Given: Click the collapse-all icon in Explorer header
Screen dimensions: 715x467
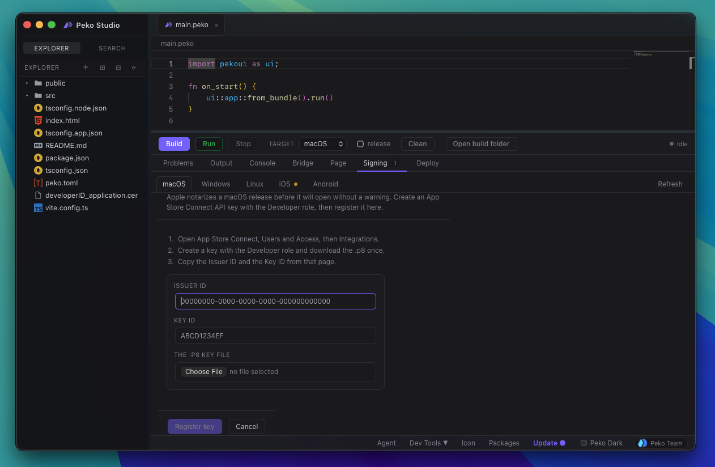Looking at the screenshot, I should [x=118, y=67].
